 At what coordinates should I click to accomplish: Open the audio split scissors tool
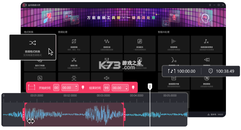pyautogui.click(x=74, y=63)
